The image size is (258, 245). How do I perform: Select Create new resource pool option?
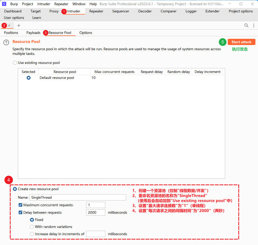15,189
